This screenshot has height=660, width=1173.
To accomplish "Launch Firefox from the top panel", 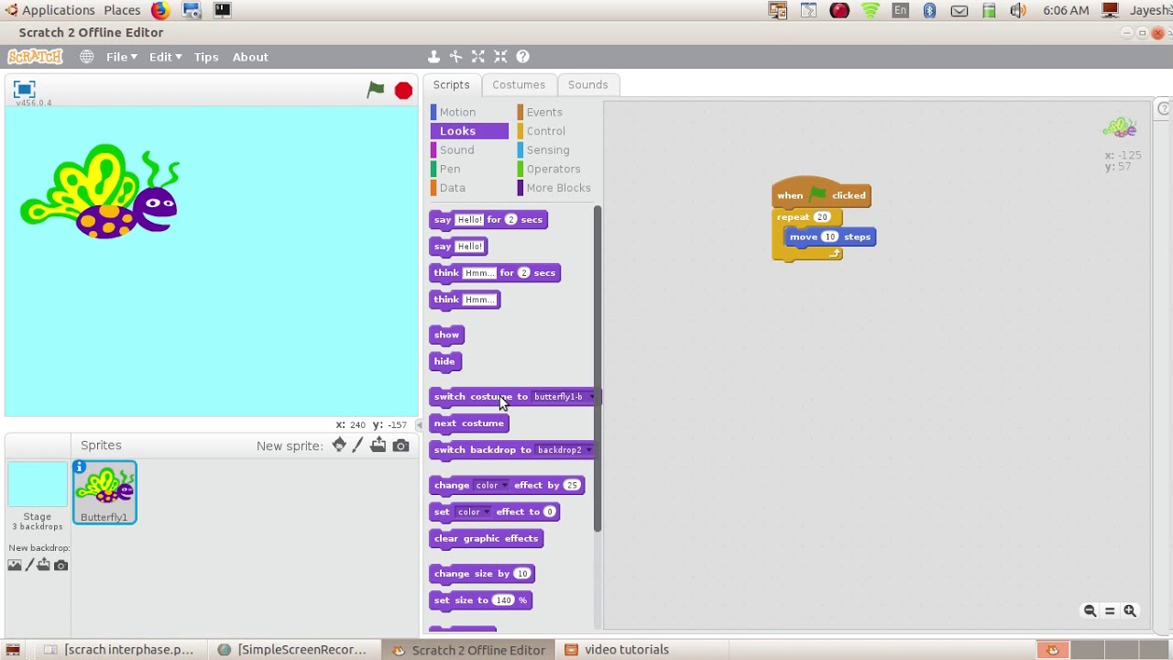I will 160,10.
